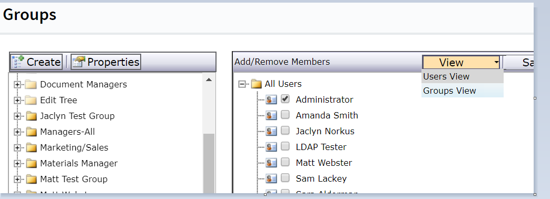Expand the Edit Tree group

coord(17,100)
